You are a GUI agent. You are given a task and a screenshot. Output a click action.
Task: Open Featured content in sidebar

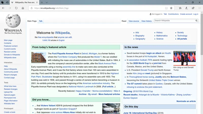tap(11, 46)
